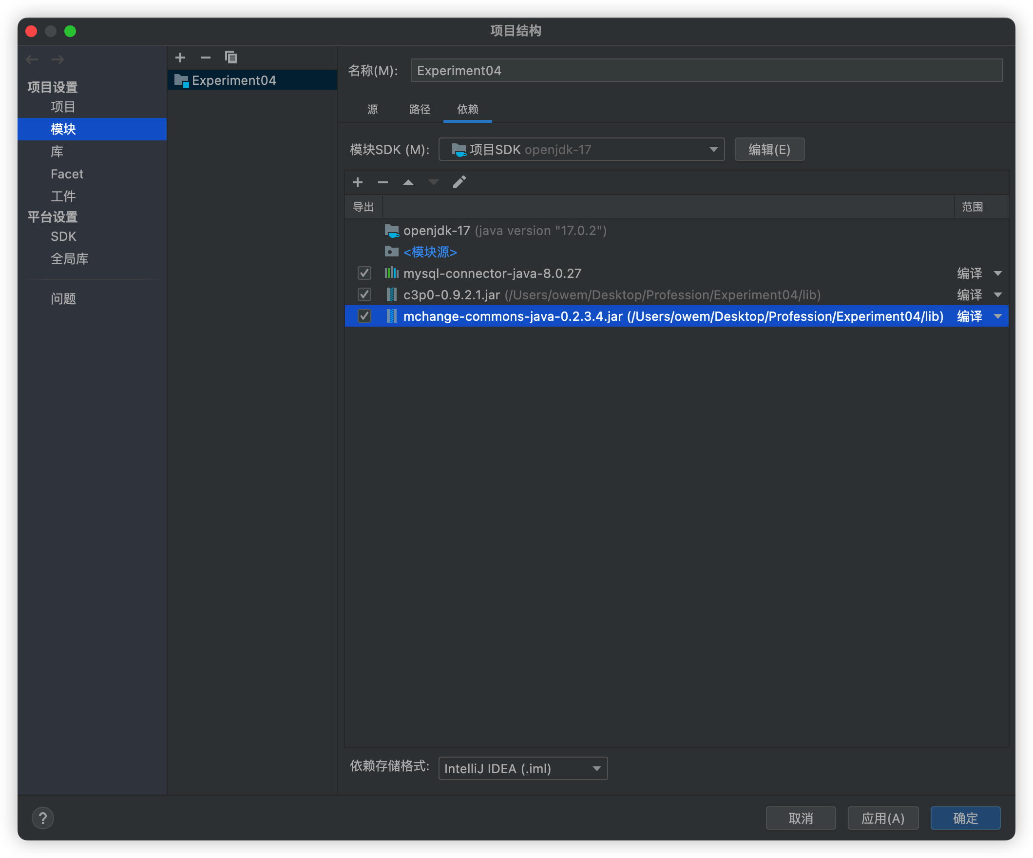Move dependency down with down arrow
Viewport: 1033px width, 858px height.
pos(433,183)
